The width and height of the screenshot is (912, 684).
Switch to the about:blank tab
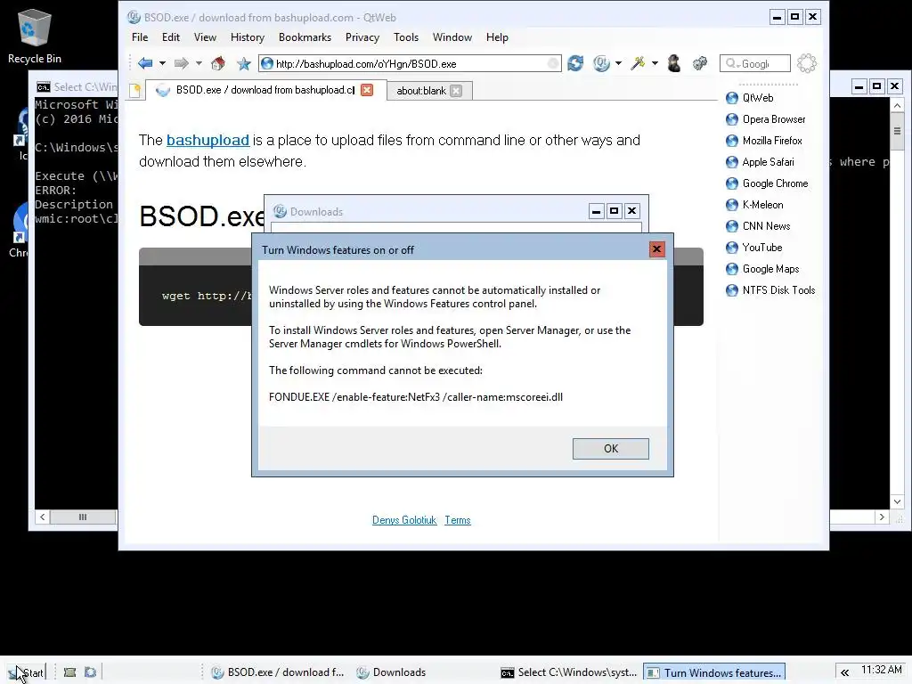coord(421,91)
